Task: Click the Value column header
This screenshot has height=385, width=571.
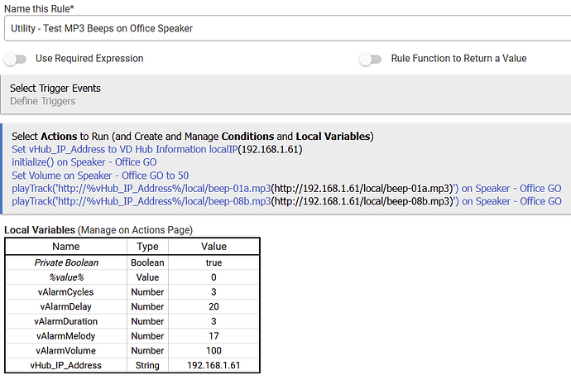Action: point(214,246)
